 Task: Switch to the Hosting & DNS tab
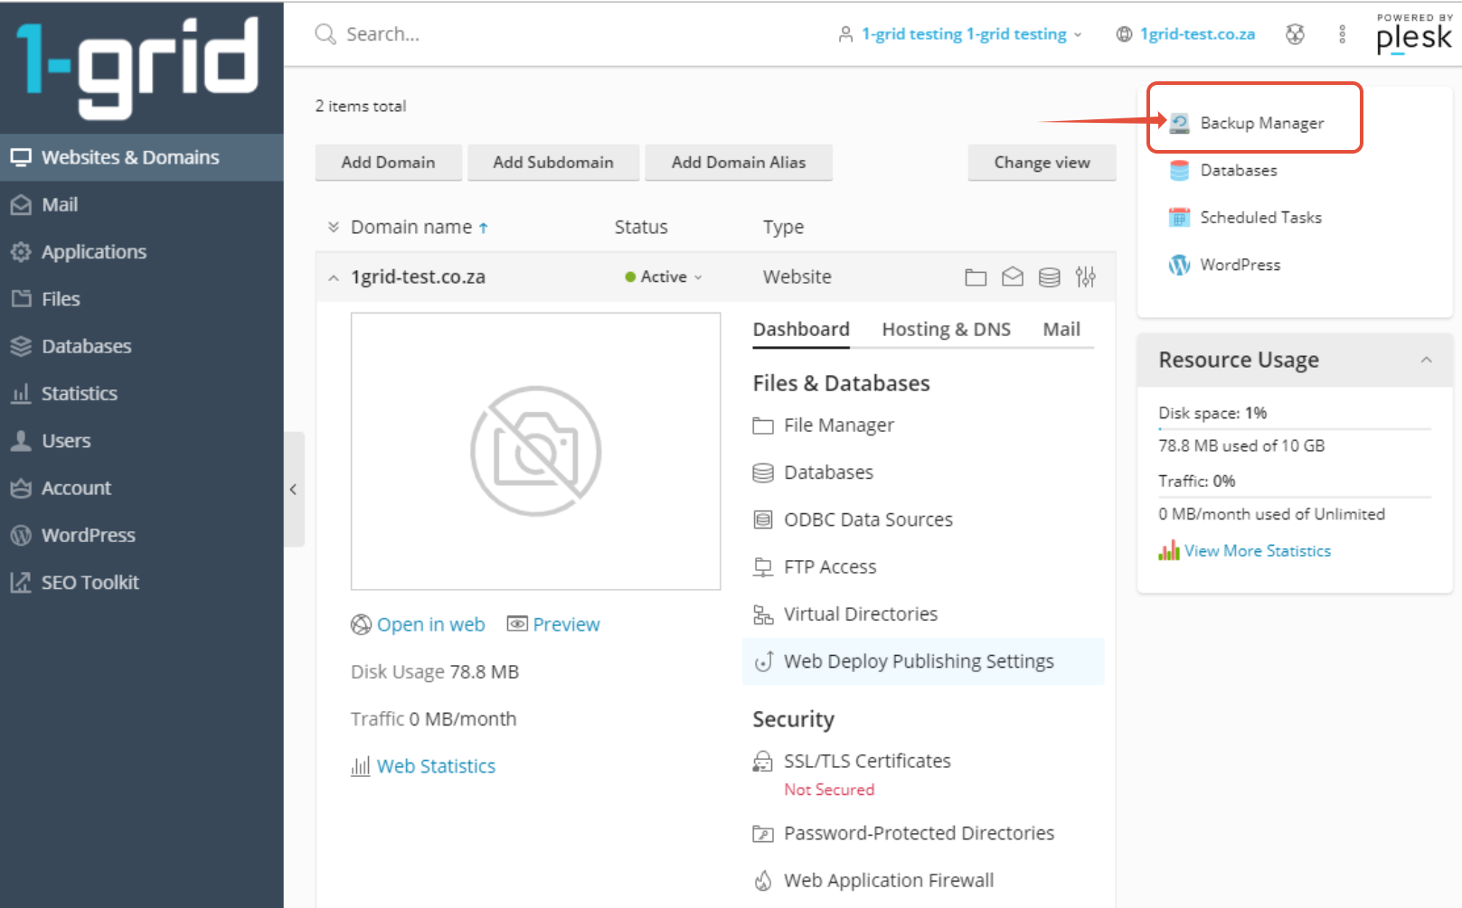coord(946,330)
